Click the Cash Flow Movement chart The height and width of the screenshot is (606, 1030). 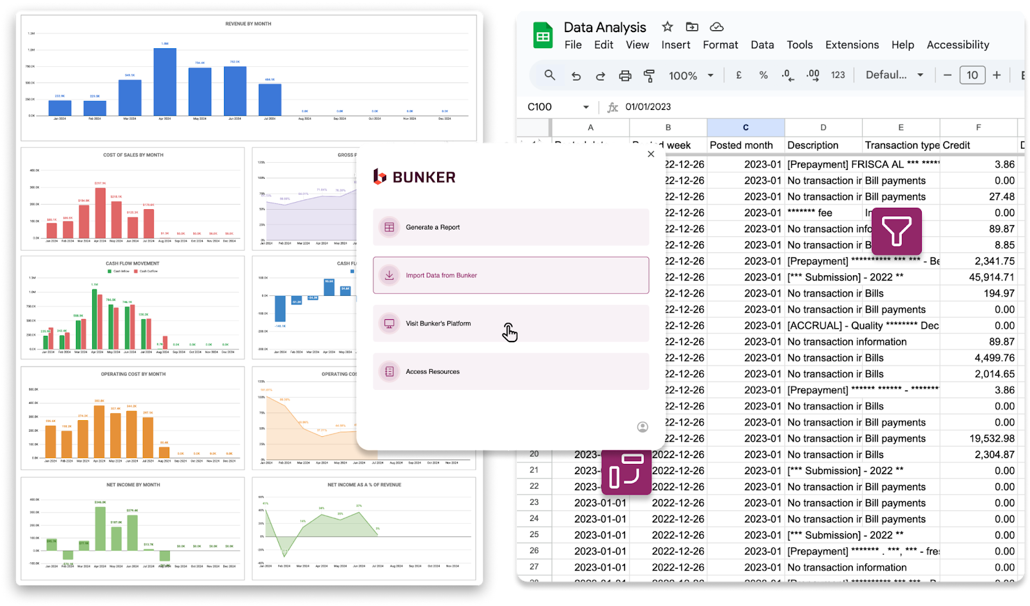coord(133,308)
